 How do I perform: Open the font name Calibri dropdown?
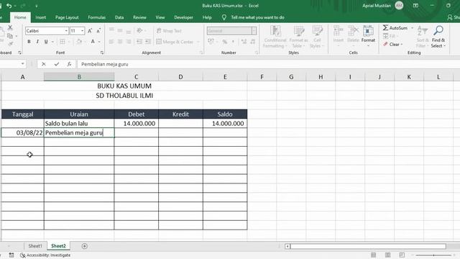pos(66,31)
